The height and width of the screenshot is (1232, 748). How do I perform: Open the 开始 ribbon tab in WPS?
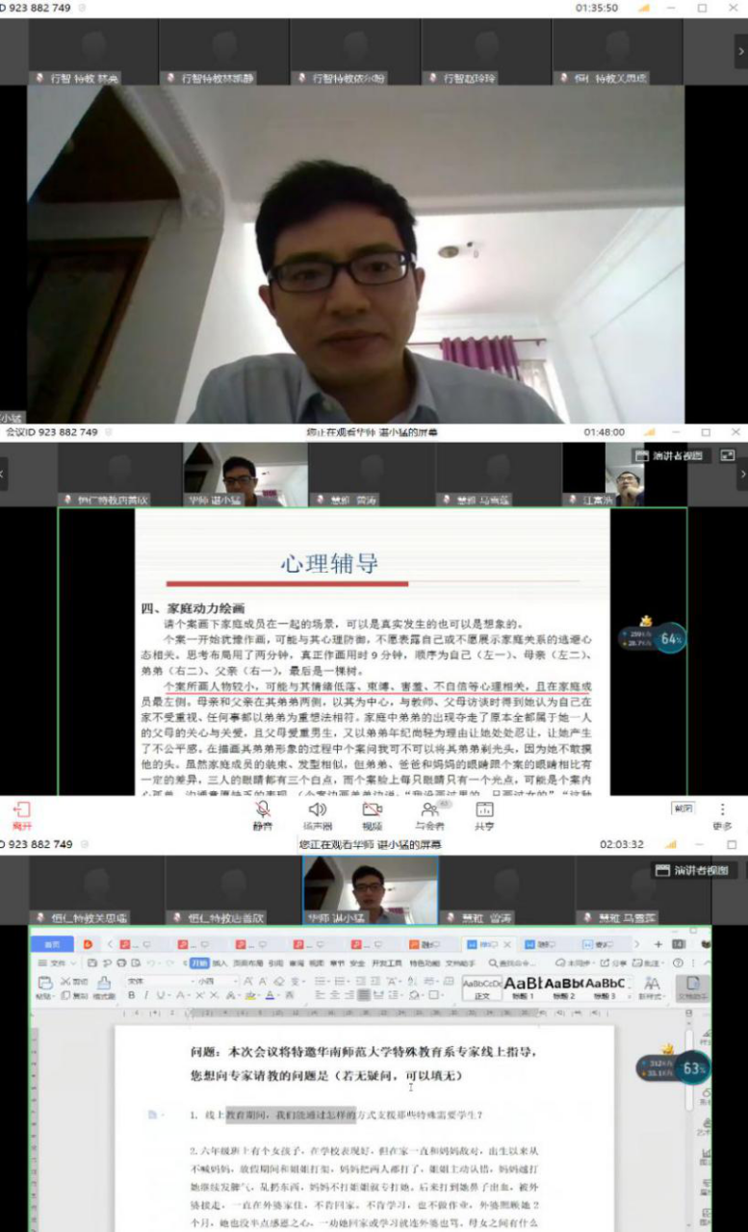(x=199, y=962)
